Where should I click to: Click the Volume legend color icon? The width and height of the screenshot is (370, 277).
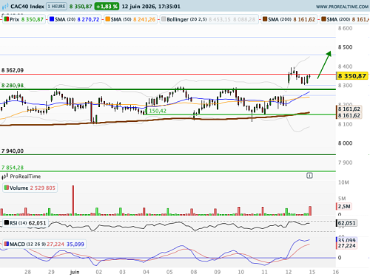pyautogui.click(x=7, y=188)
